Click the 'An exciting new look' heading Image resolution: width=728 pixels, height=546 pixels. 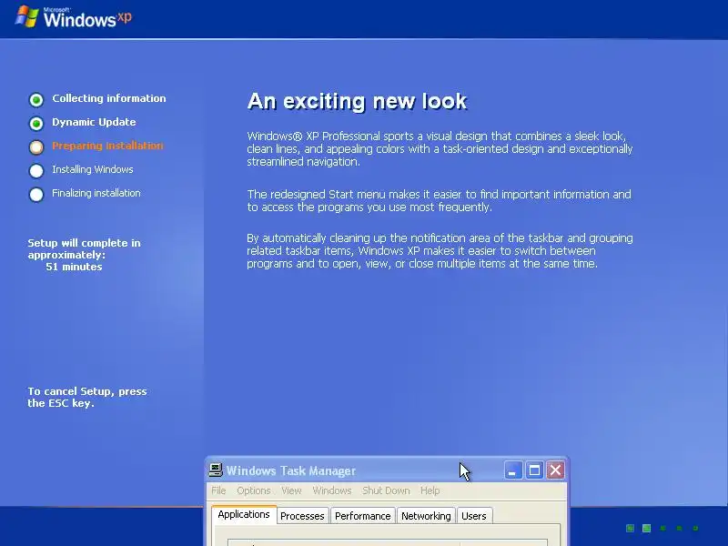(357, 101)
